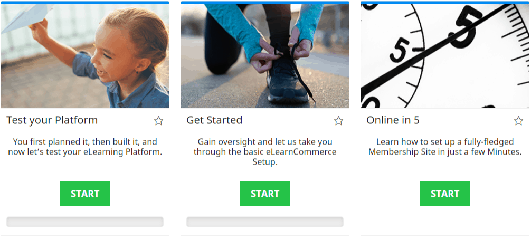Click the blue top strip above Get Started card

tap(265, 2)
